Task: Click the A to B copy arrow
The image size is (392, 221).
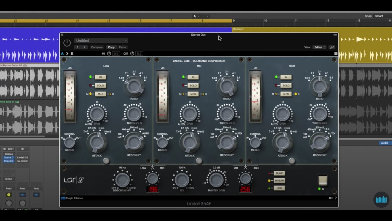Action: (67, 54)
